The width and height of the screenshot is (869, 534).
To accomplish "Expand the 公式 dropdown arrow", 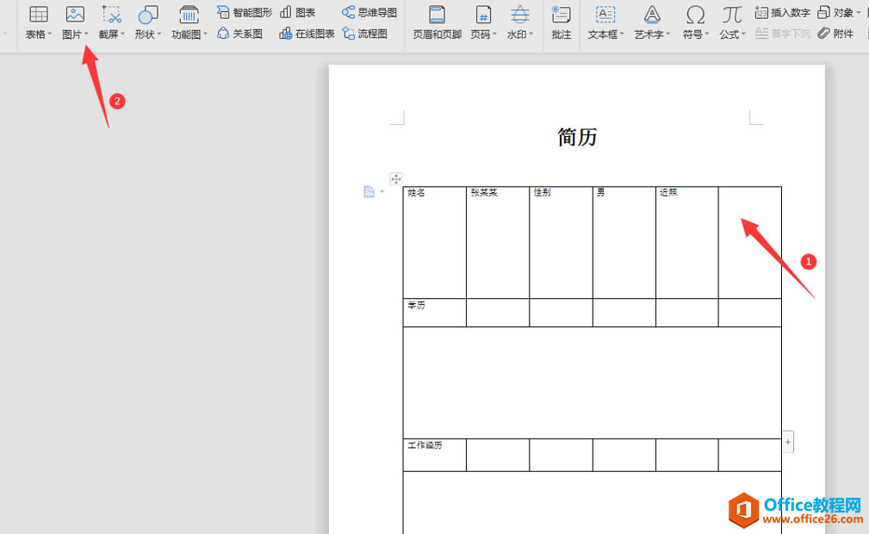I will coord(743,34).
